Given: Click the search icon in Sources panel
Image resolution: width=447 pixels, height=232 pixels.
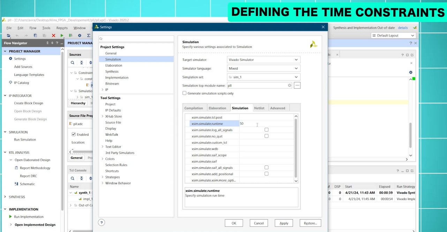Looking at the screenshot, I should point(73,63).
